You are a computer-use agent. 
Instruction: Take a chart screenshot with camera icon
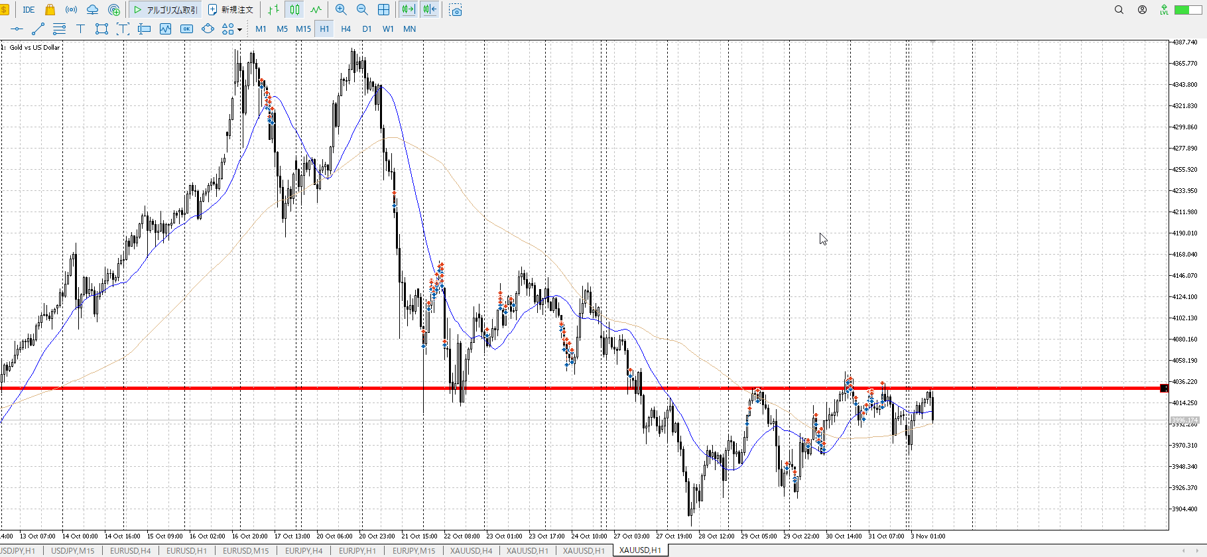(456, 10)
